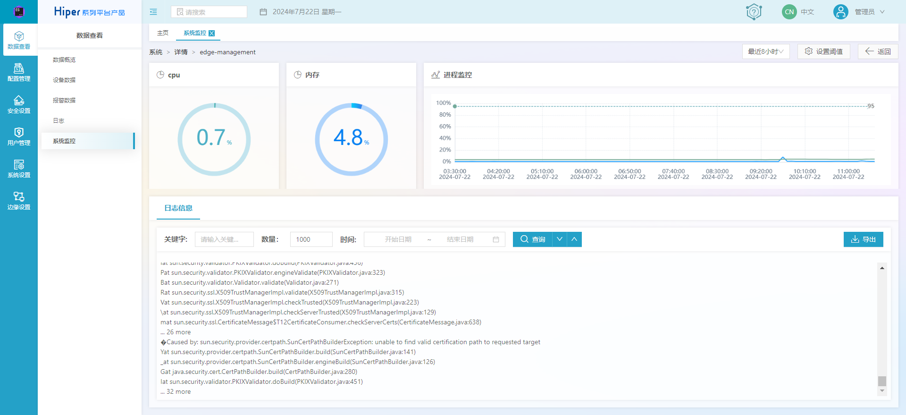This screenshot has height=415, width=906.
Task: Open the 数据查看 sidebar section
Action: [x=19, y=40]
